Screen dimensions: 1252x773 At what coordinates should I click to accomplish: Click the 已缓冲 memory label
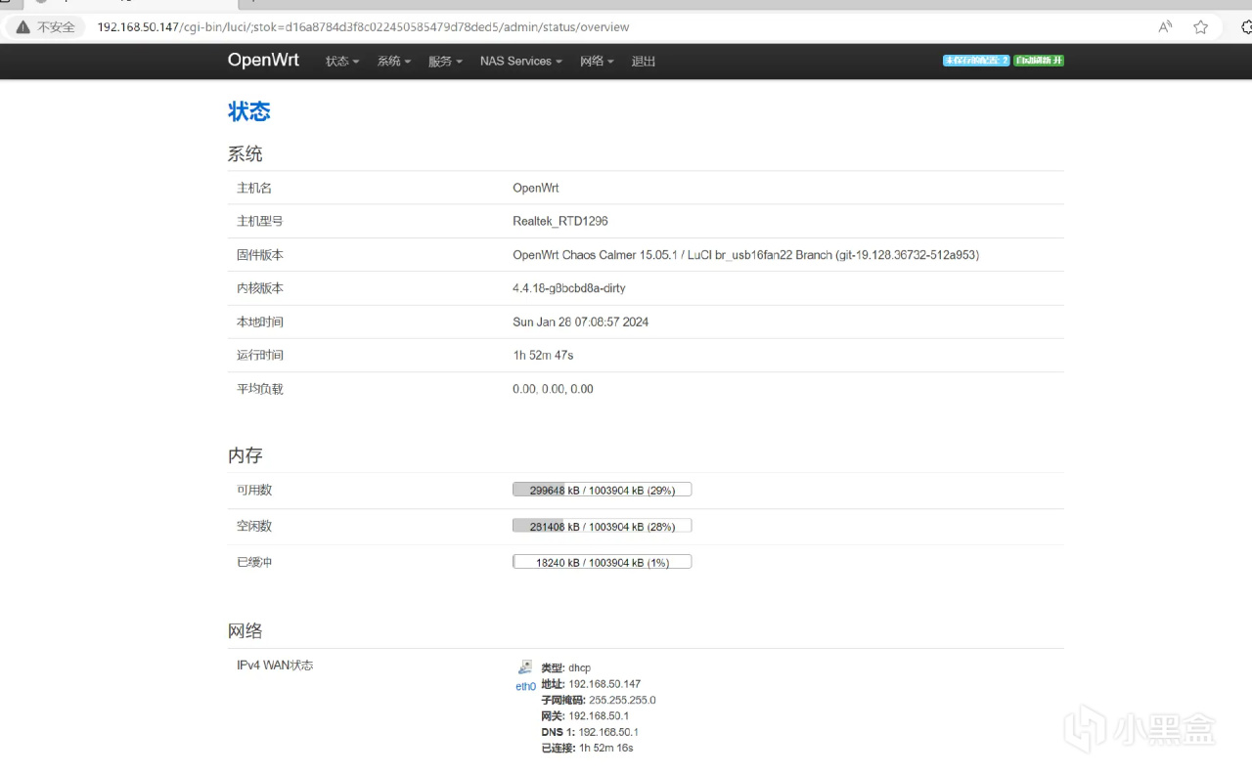point(254,562)
